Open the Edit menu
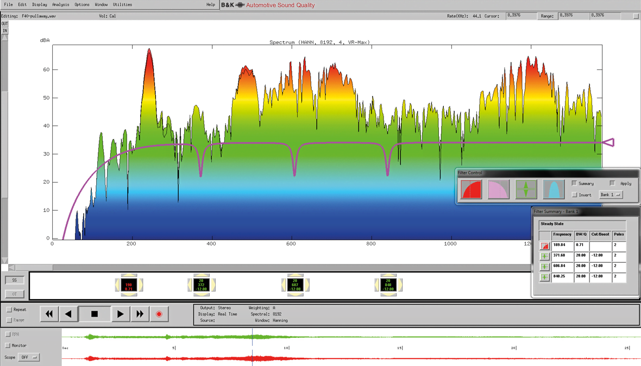Image resolution: width=641 pixels, height=366 pixels. click(x=22, y=4)
